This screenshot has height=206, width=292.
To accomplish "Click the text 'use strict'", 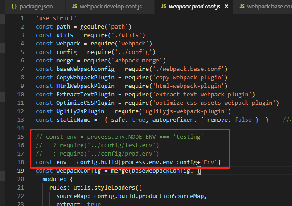I will (56, 18).
